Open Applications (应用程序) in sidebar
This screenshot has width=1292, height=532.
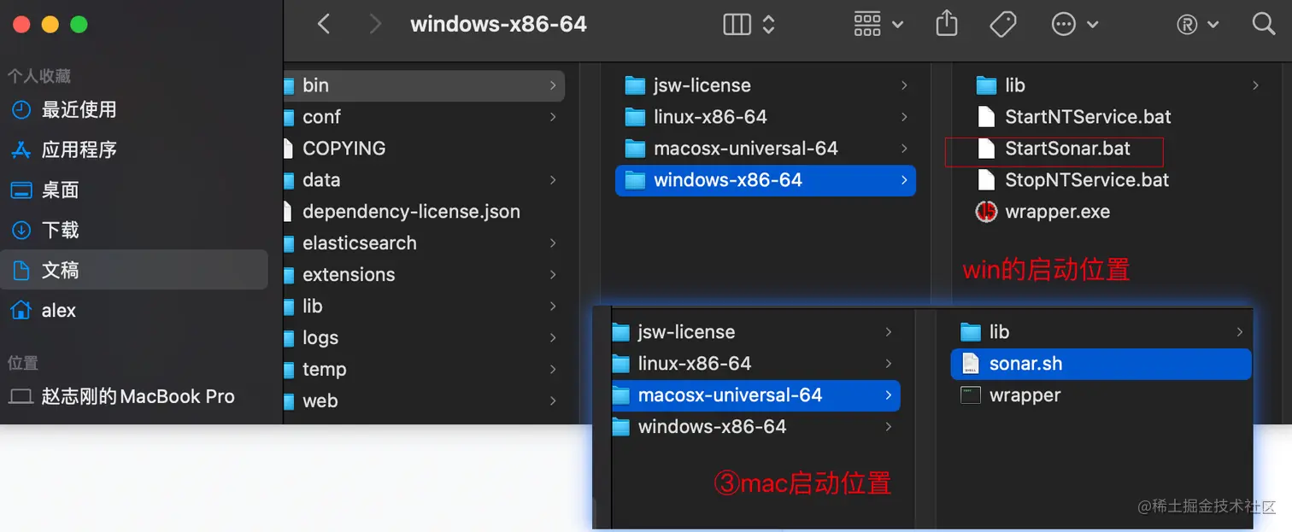tap(134, 149)
